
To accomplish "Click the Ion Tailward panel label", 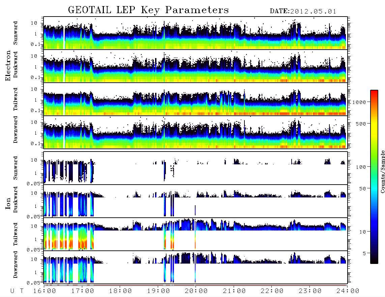I will click(16, 234).
